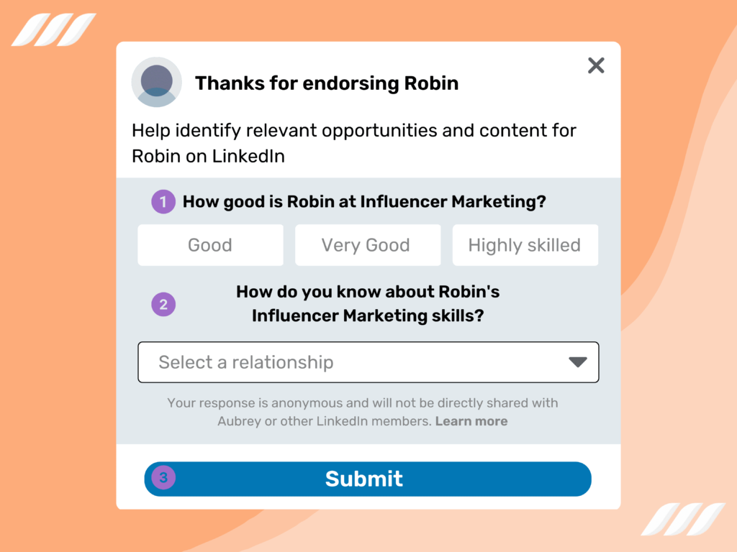Click the step 2 numbered badge
The height and width of the screenshot is (552, 737).
163,305
